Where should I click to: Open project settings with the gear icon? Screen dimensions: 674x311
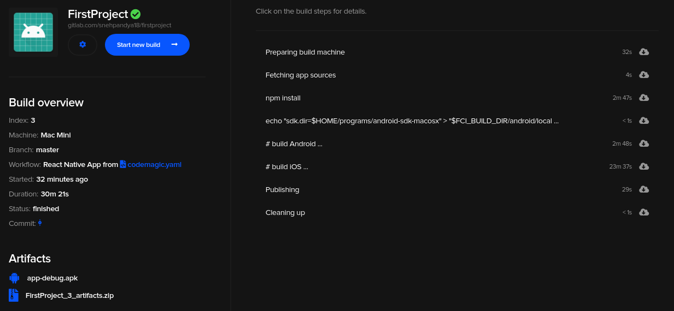coord(83,45)
